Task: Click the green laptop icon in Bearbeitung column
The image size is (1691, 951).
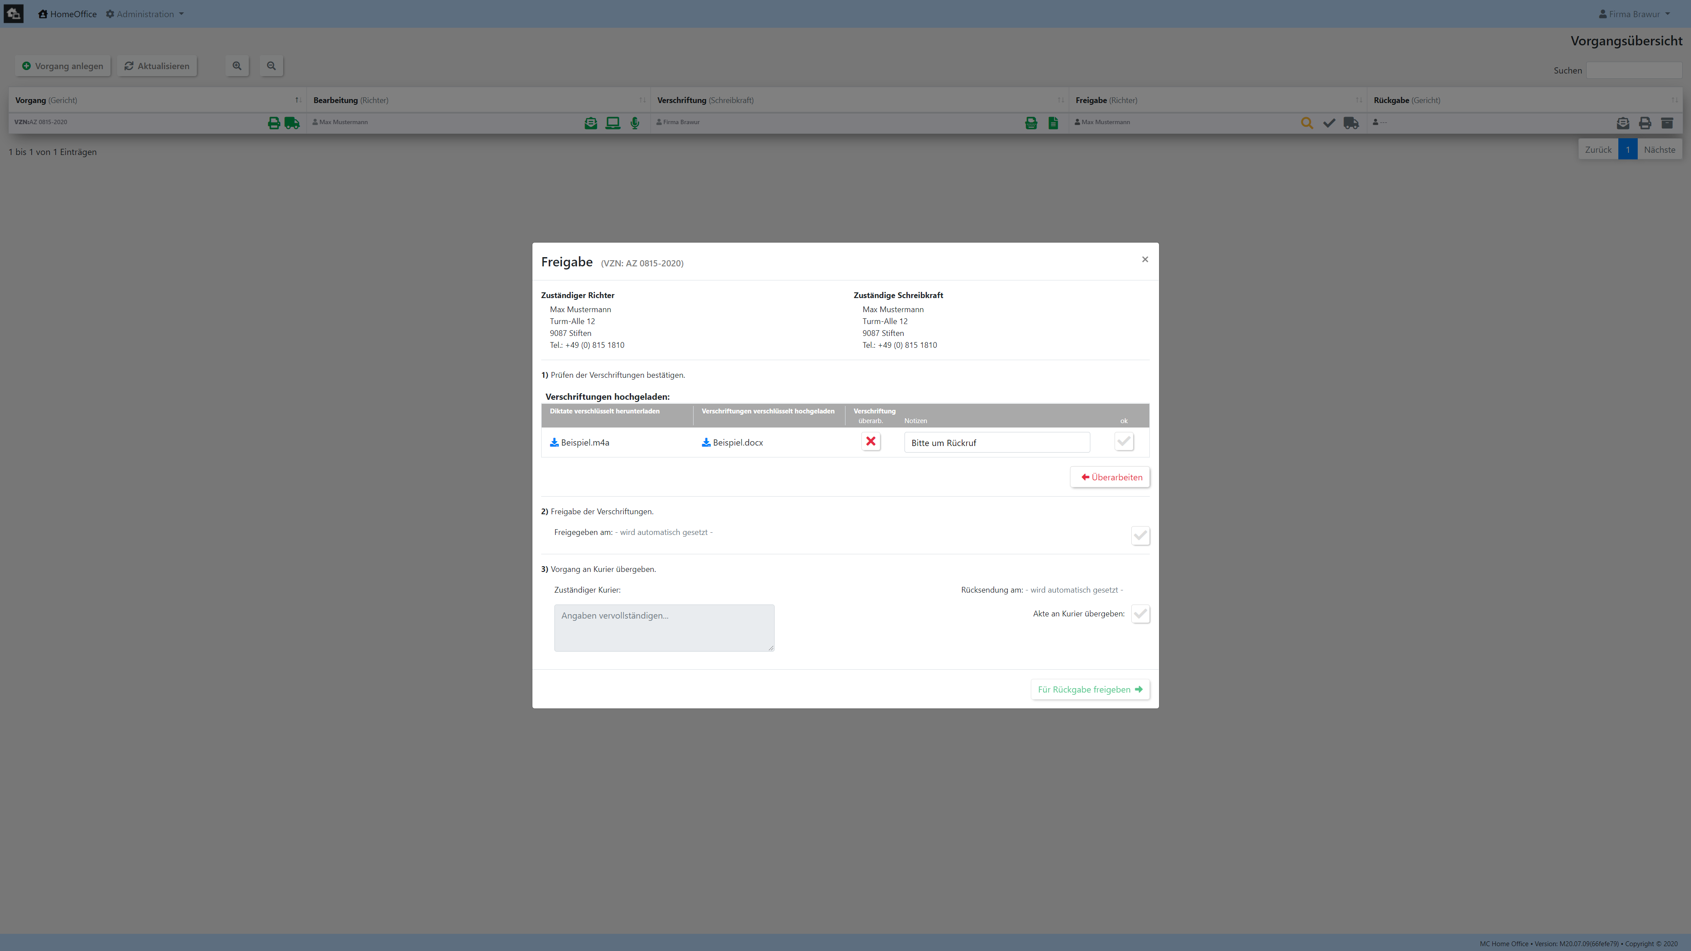Action: (613, 123)
